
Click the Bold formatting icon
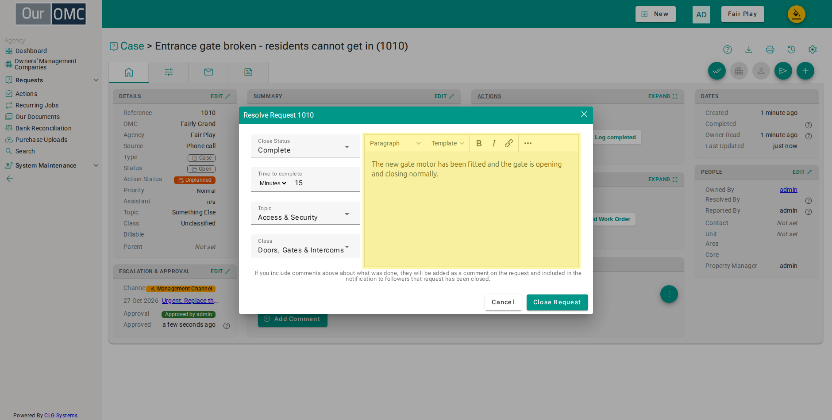(479, 143)
